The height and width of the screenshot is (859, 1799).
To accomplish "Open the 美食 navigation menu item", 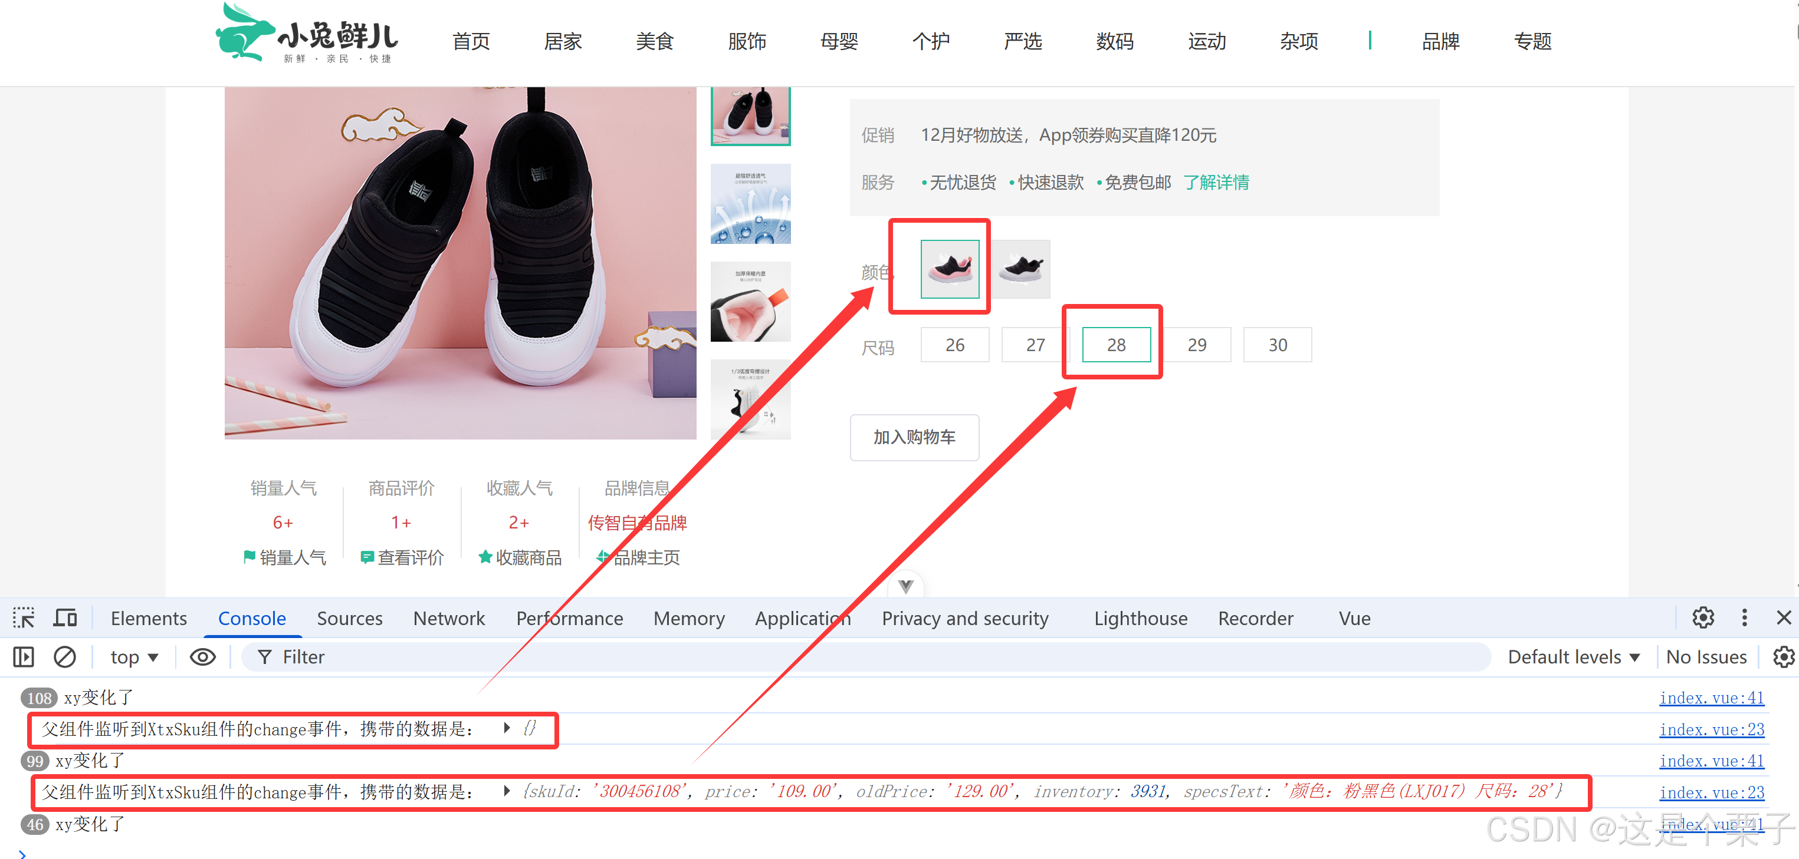I will coord(654,41).
